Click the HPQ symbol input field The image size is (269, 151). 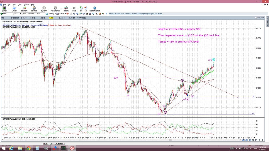8,14
